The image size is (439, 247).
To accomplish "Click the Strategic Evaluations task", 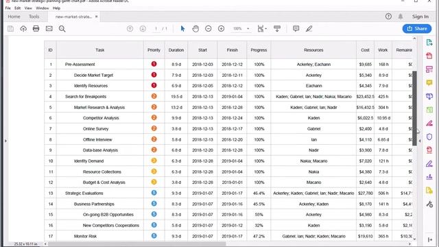I will (84, 193).
